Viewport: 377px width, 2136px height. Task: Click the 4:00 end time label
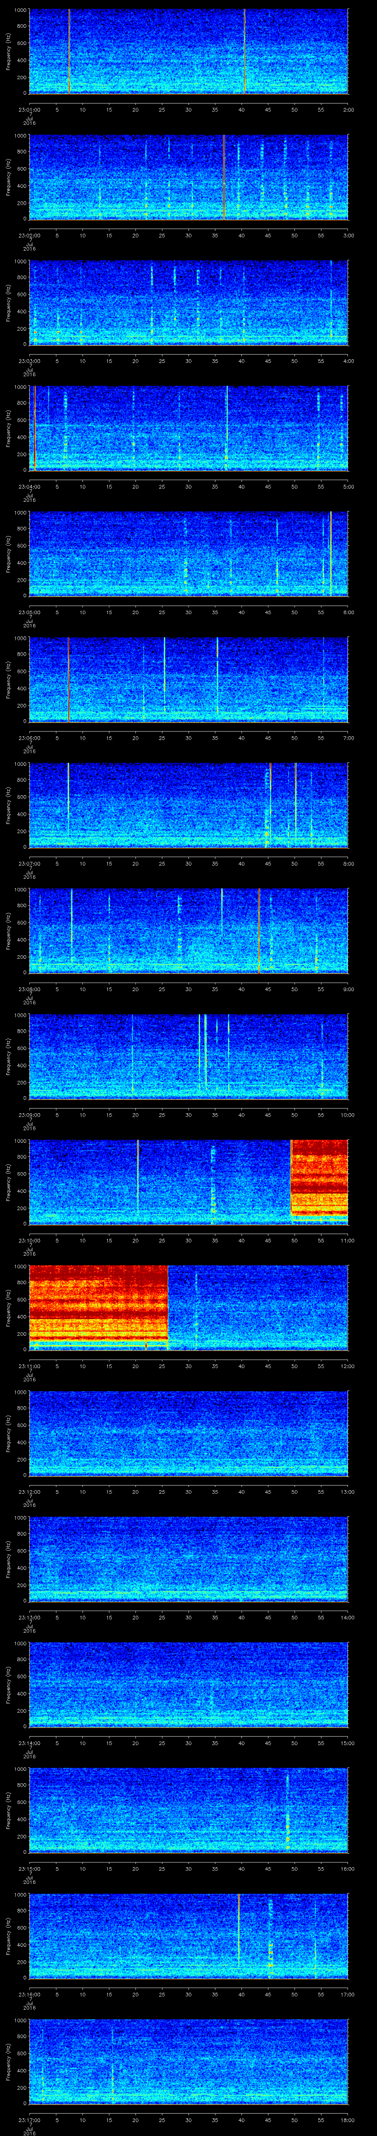pyautogui.click(x=348, y=361)
